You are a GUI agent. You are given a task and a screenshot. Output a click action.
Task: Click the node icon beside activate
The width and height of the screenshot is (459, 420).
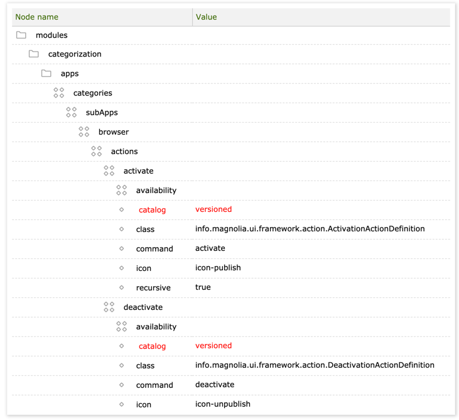(x=109, y=170)
